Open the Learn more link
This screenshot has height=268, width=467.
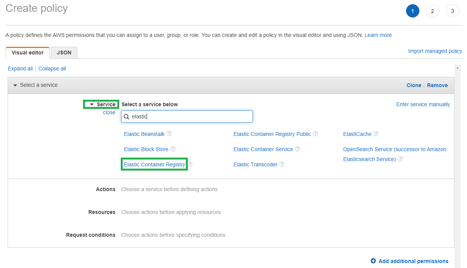pyautogui.click(x=378, y=35)
